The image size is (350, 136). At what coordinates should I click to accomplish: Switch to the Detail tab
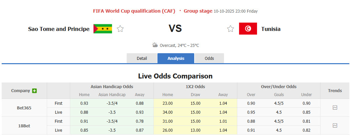142,59
